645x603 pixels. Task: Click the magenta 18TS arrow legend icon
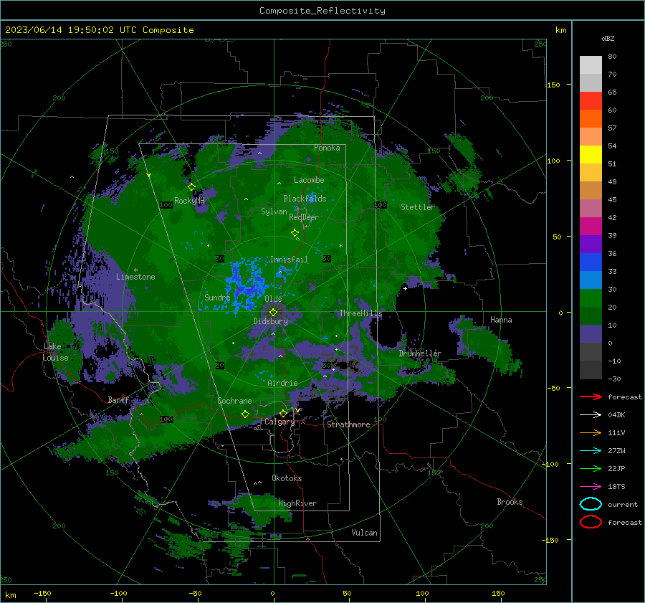pyautogui.click(x=591, y=487)
